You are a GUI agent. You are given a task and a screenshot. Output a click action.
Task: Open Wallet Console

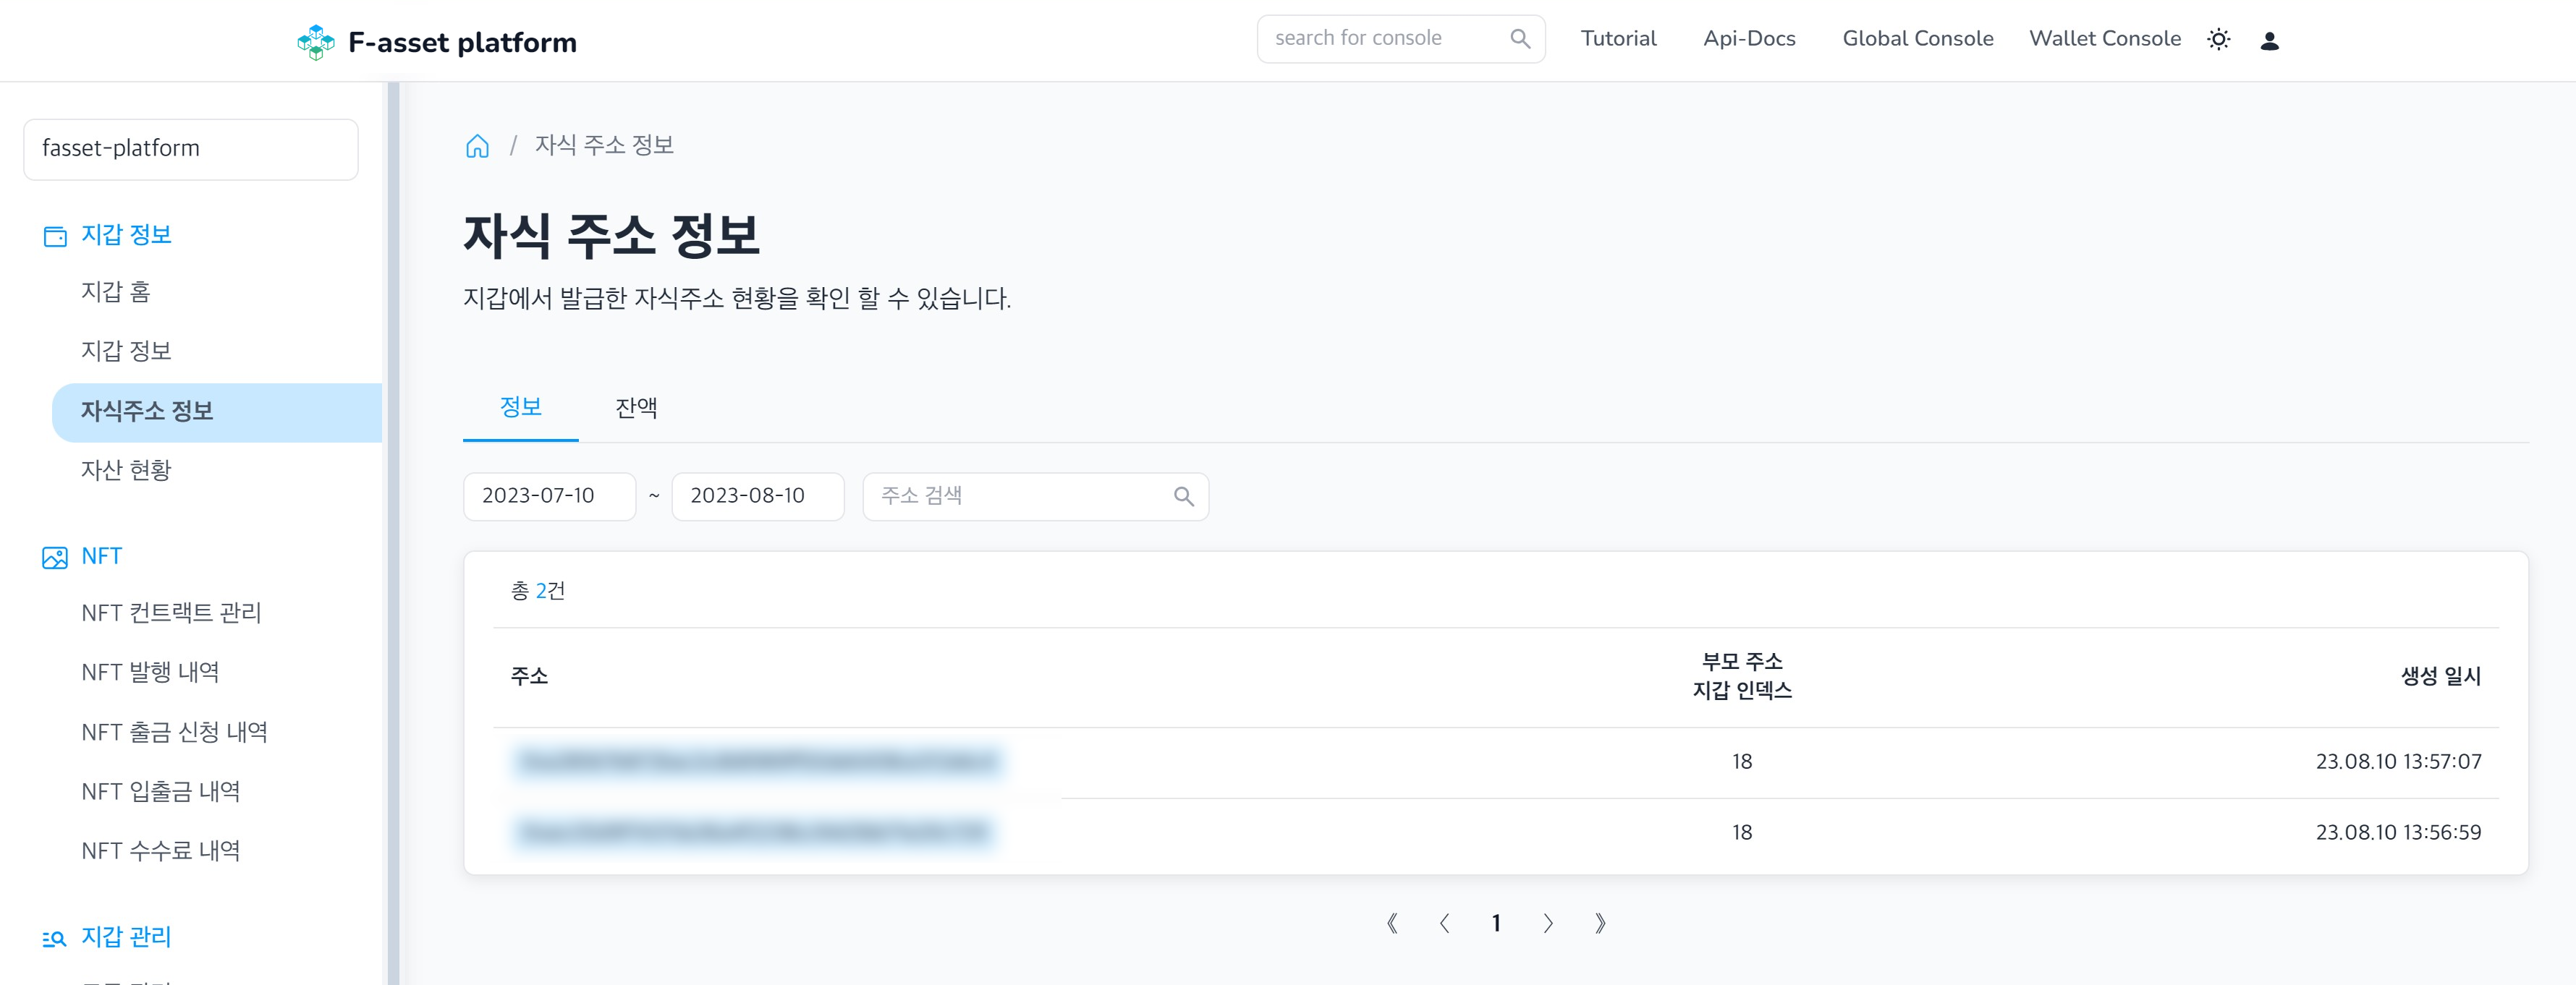coord(2104,39)
